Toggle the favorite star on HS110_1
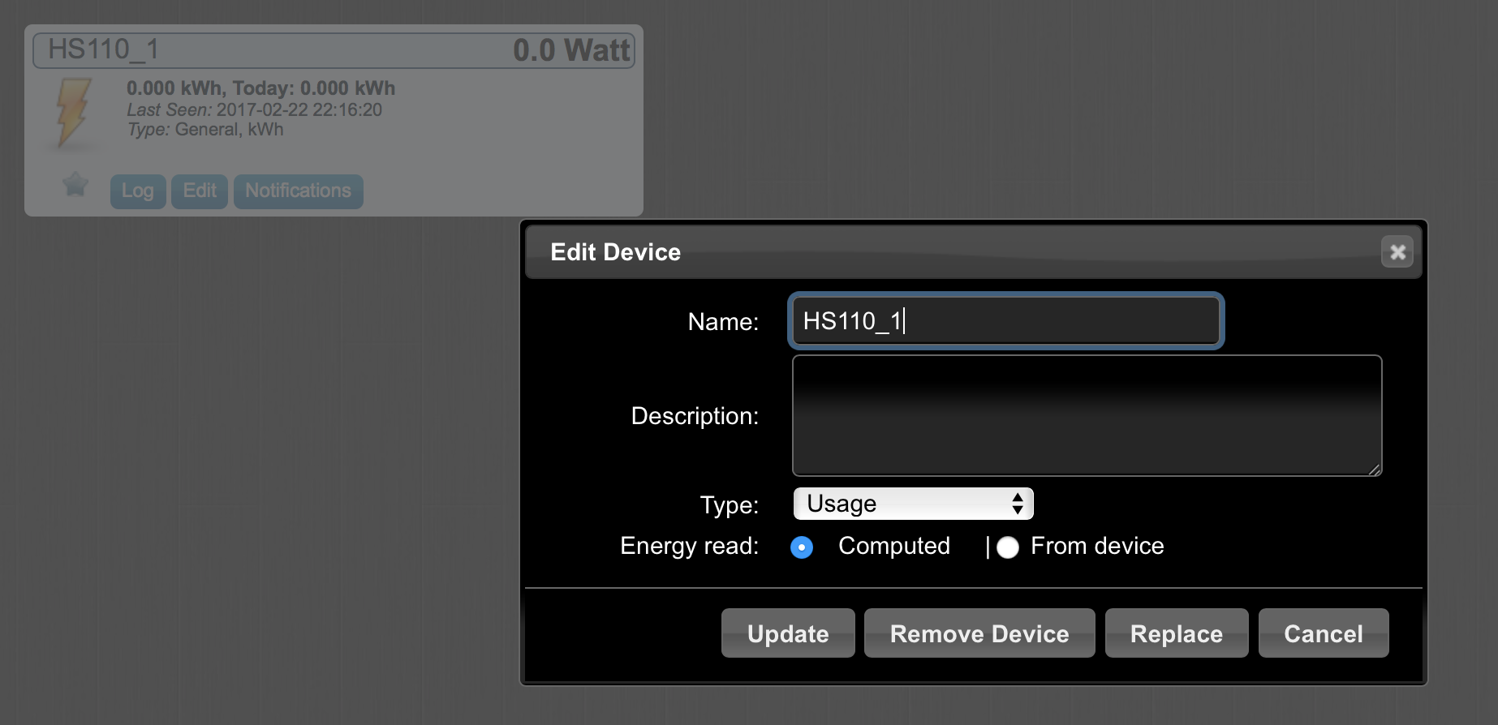The width and height of the screenshot is (1498, 725). point(75,185)
